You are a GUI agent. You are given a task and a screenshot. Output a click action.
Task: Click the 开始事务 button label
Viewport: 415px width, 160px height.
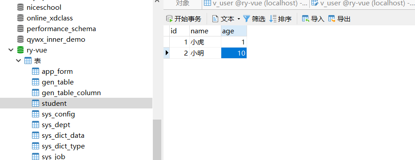pyautogui.click(x=188, y=19)
